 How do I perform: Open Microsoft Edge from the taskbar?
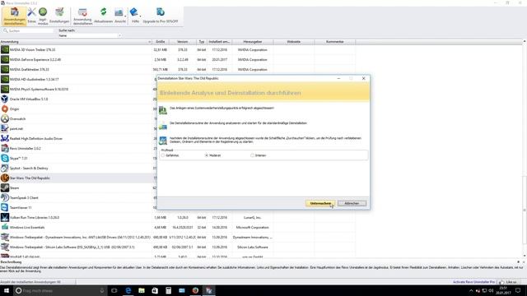[x=128, y=290]
